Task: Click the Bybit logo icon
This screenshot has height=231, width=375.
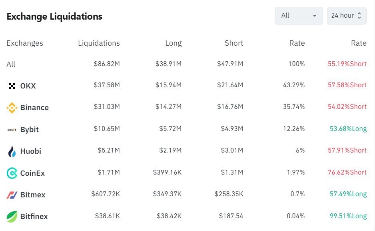Action: pos(12,130)
